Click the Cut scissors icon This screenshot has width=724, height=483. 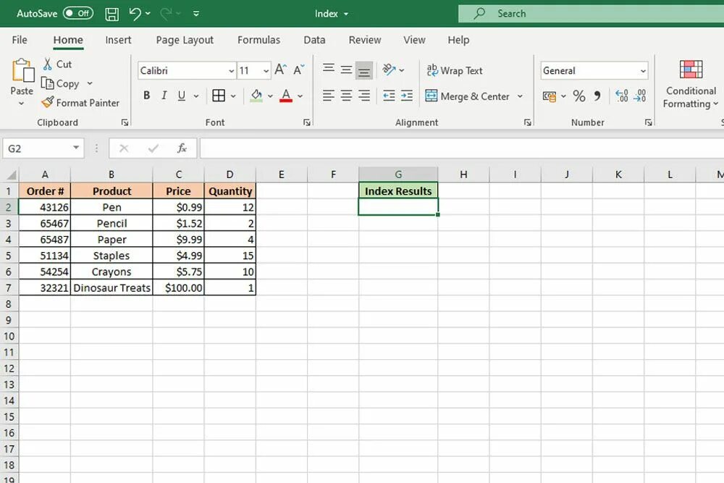(x=47, y=64)
